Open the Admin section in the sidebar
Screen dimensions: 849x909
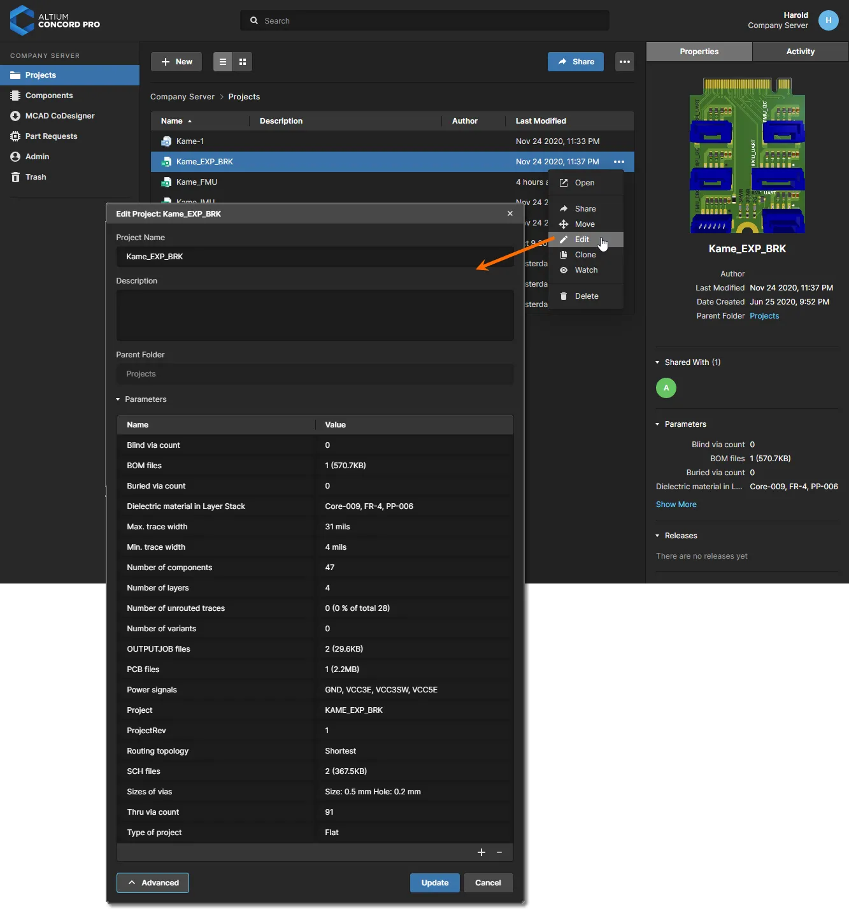tap(69, 157)
